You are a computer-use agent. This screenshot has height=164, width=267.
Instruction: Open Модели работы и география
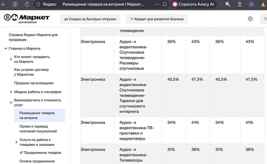coord(38,92)
